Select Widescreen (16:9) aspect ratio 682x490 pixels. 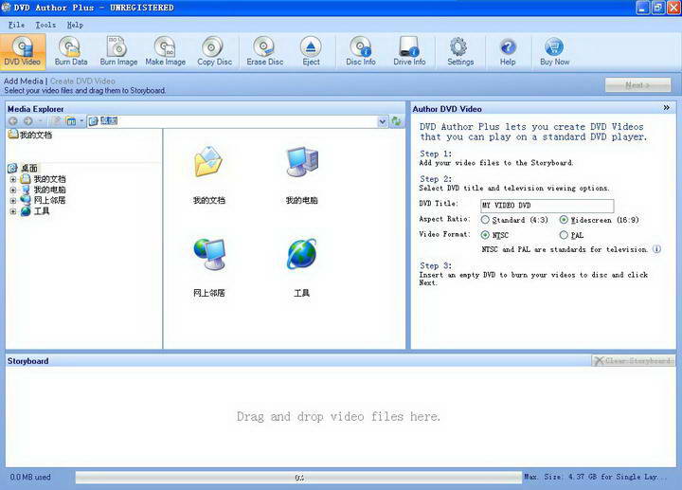tap(564, 220)
